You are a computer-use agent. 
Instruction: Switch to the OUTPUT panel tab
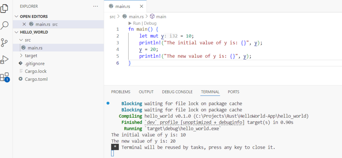146,92
